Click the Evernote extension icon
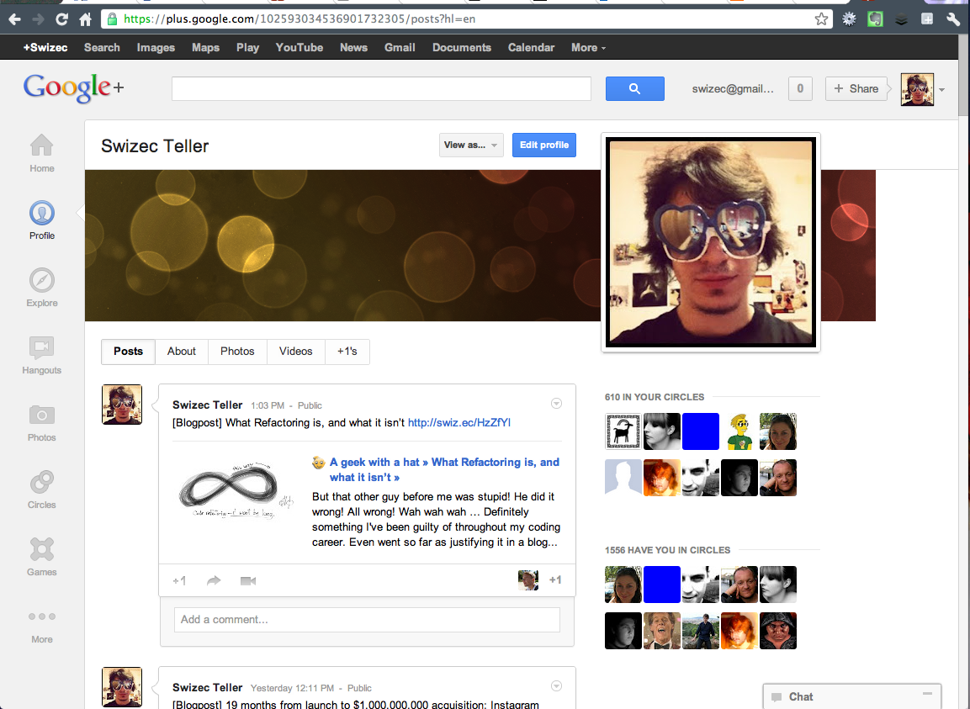Viewport: 970px width, 709px height. 875,19
